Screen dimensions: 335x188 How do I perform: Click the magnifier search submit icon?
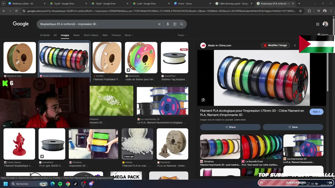coord(182,24)
